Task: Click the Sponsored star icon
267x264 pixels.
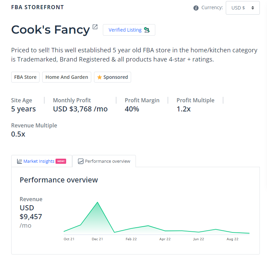Action: (x=99, y=77)
